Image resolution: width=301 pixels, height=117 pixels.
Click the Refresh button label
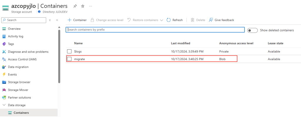point(178,20)
